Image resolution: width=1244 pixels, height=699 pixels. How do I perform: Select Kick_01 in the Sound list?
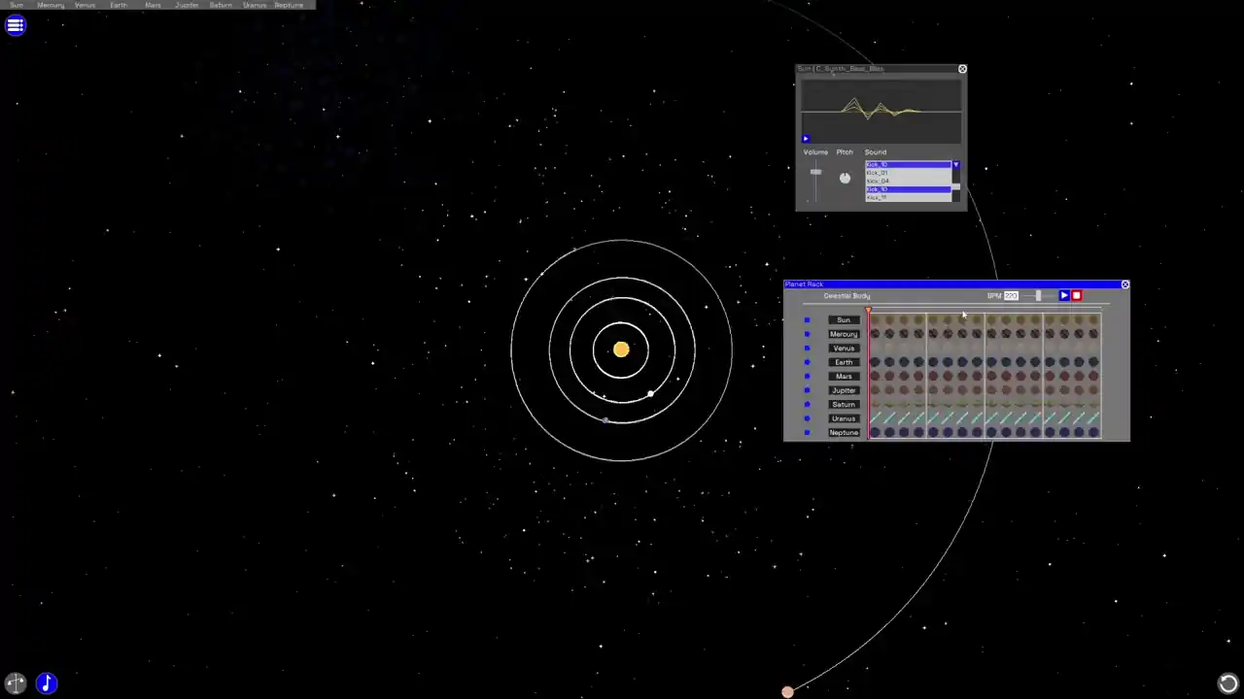908,173
